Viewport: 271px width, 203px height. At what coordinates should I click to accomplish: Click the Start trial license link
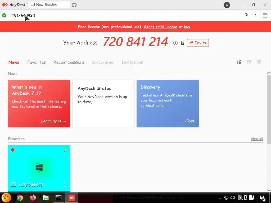(x=161, y=27)
